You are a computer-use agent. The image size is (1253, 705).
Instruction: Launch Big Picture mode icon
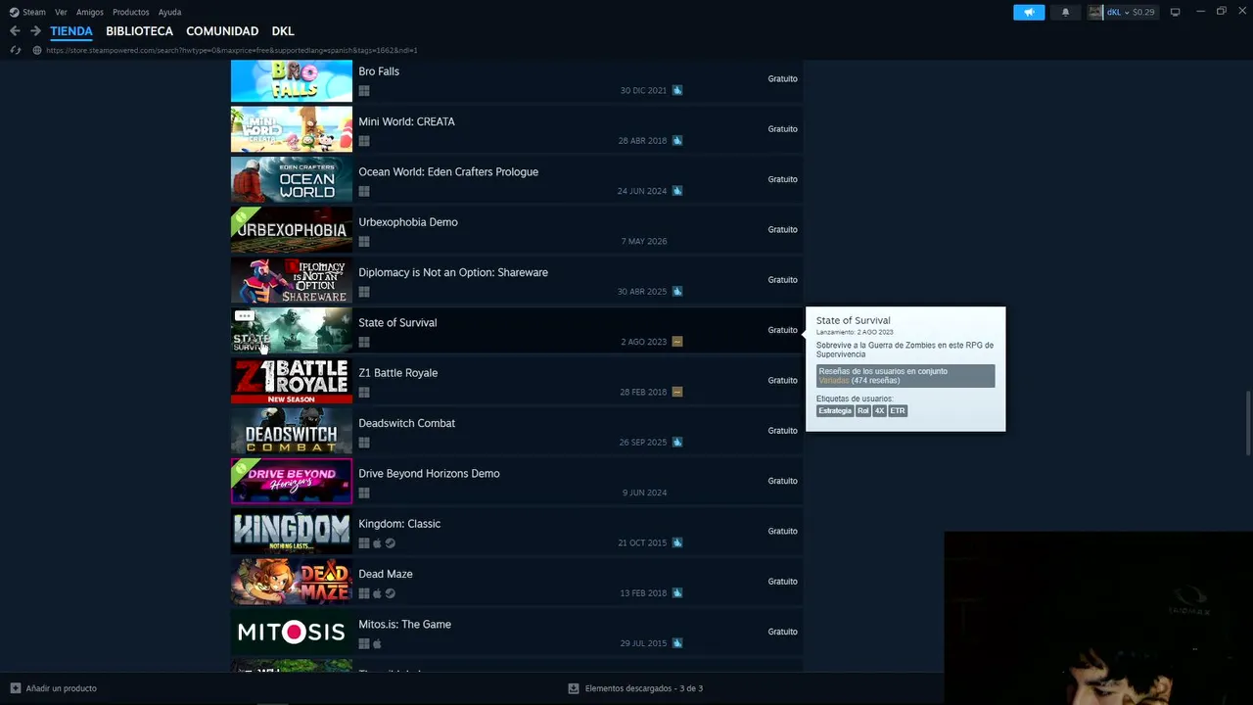(1175, 12)
